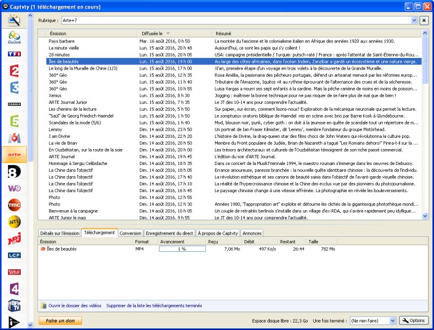Select the 'Pays barbare' programme row
The width and height of the screenshot is (434, 330).
pyautogui.click(x=62, y=41)
